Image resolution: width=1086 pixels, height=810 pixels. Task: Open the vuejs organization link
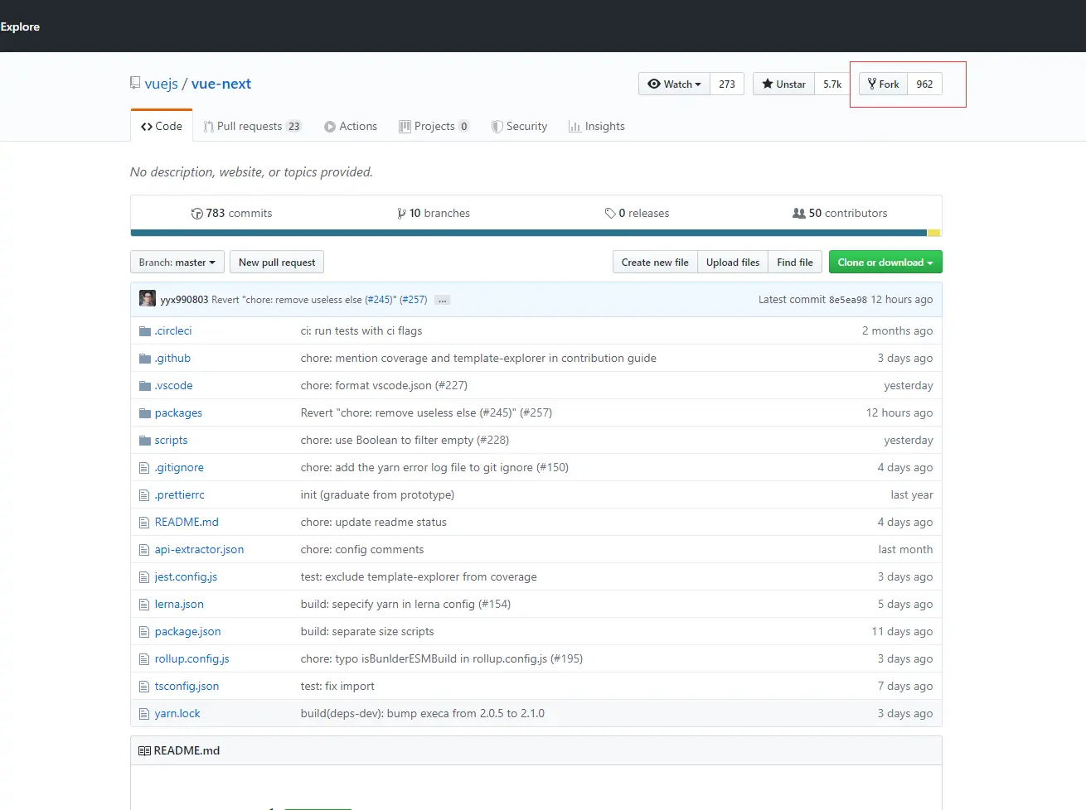click(x=162, y=84)
